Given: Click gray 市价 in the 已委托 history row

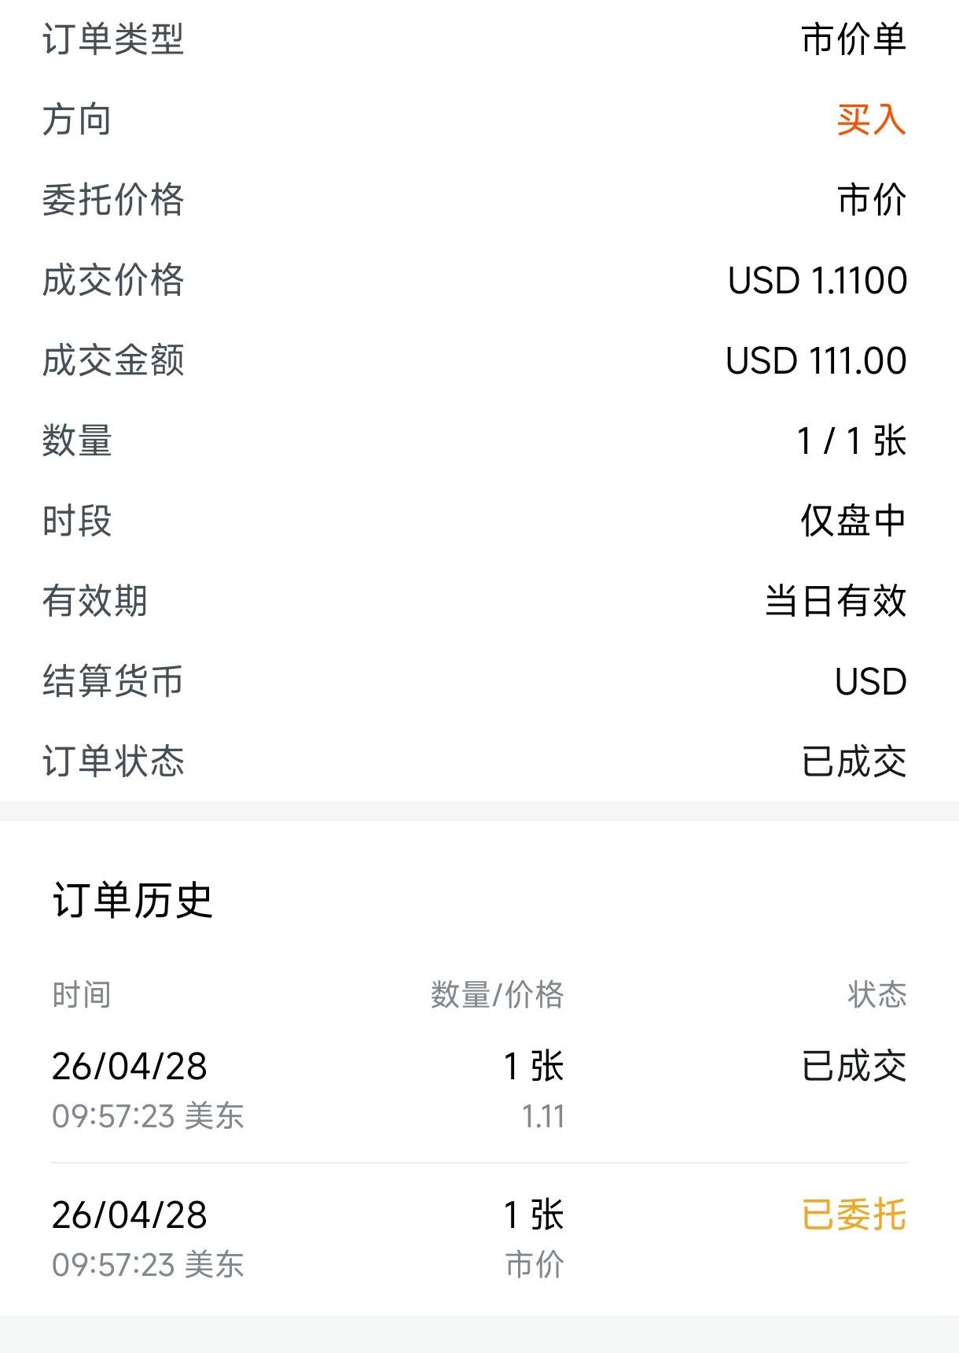Looking at the screenshot, I should [x=535, y=1265].
